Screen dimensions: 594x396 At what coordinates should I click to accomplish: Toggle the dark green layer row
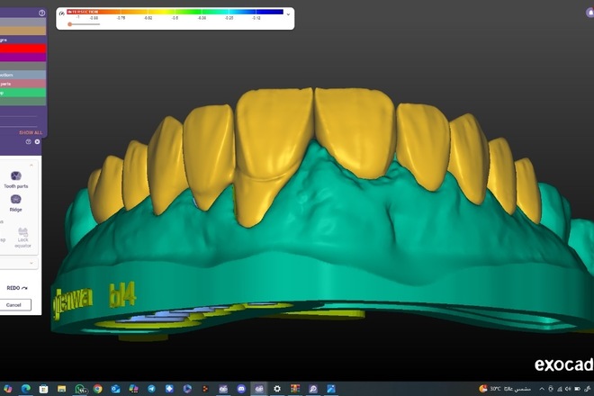pos(23,101)
